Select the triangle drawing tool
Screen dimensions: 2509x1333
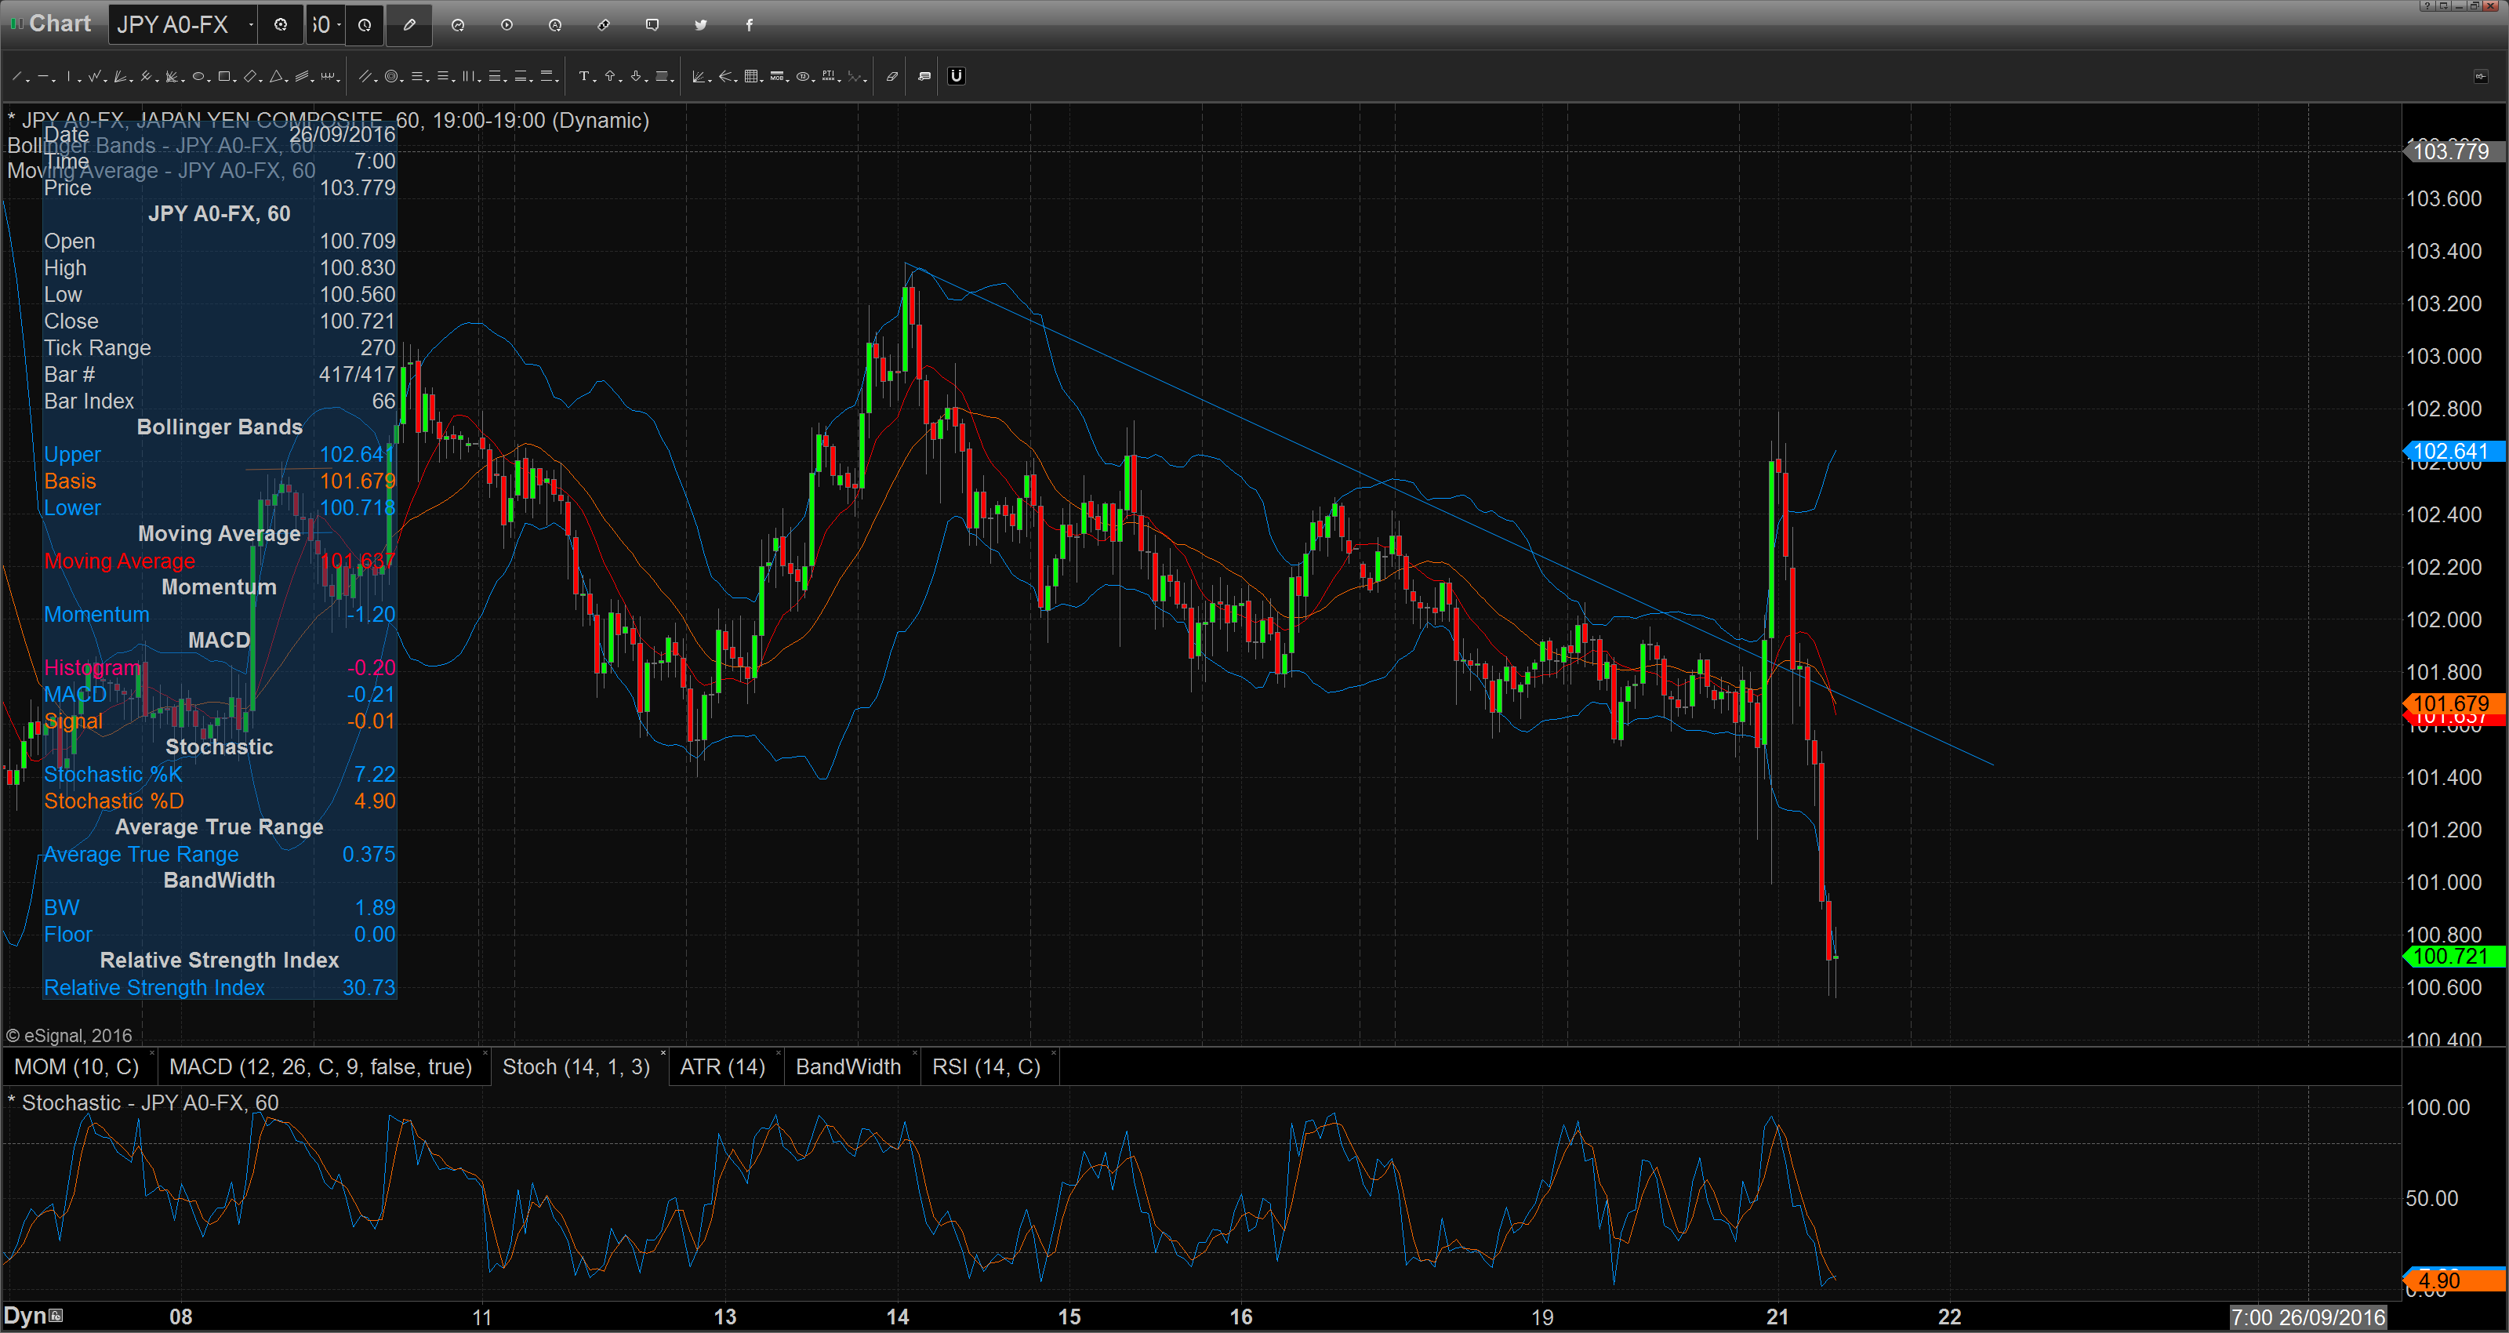(x=277, y=76)
